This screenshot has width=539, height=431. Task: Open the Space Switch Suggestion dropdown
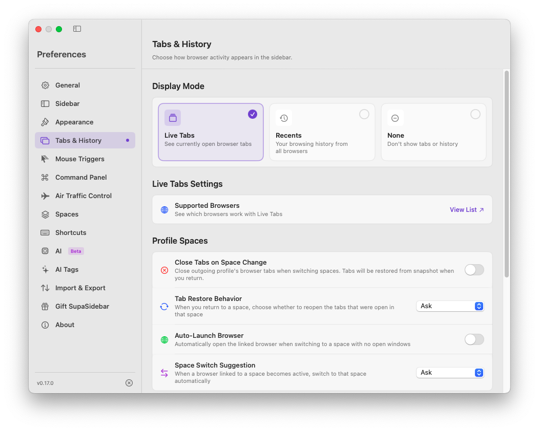pos(450,373)
